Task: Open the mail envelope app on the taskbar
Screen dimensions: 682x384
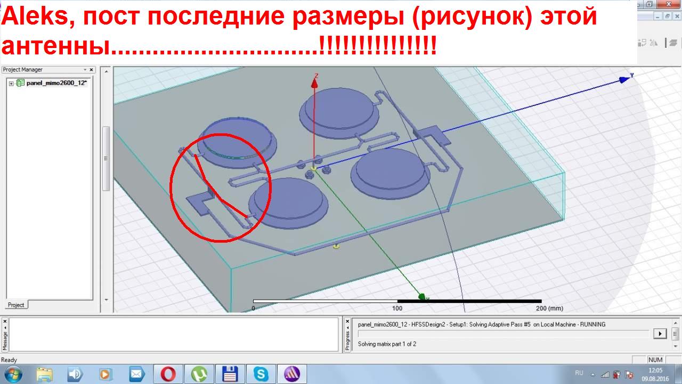Action: coord(137,374)
